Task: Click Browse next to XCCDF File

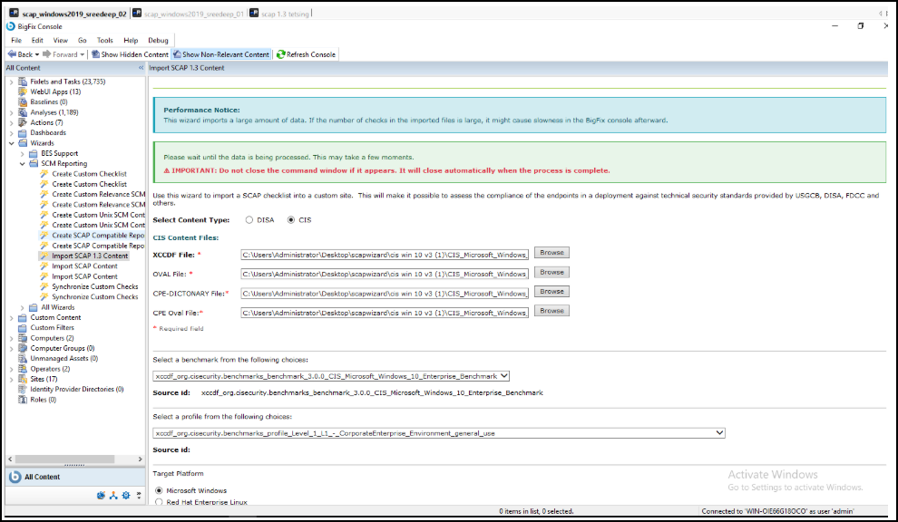Action: 551,252
